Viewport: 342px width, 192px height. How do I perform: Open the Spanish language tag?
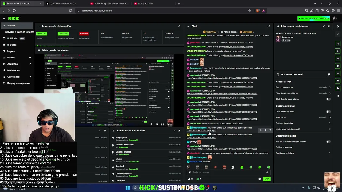pos(286,40)
